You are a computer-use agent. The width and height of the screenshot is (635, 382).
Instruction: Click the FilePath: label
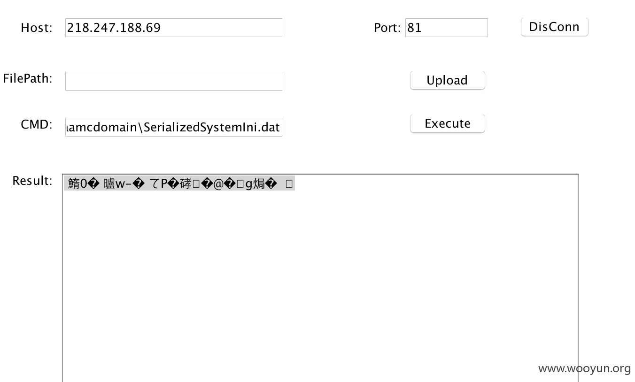(x=28, y=78)
